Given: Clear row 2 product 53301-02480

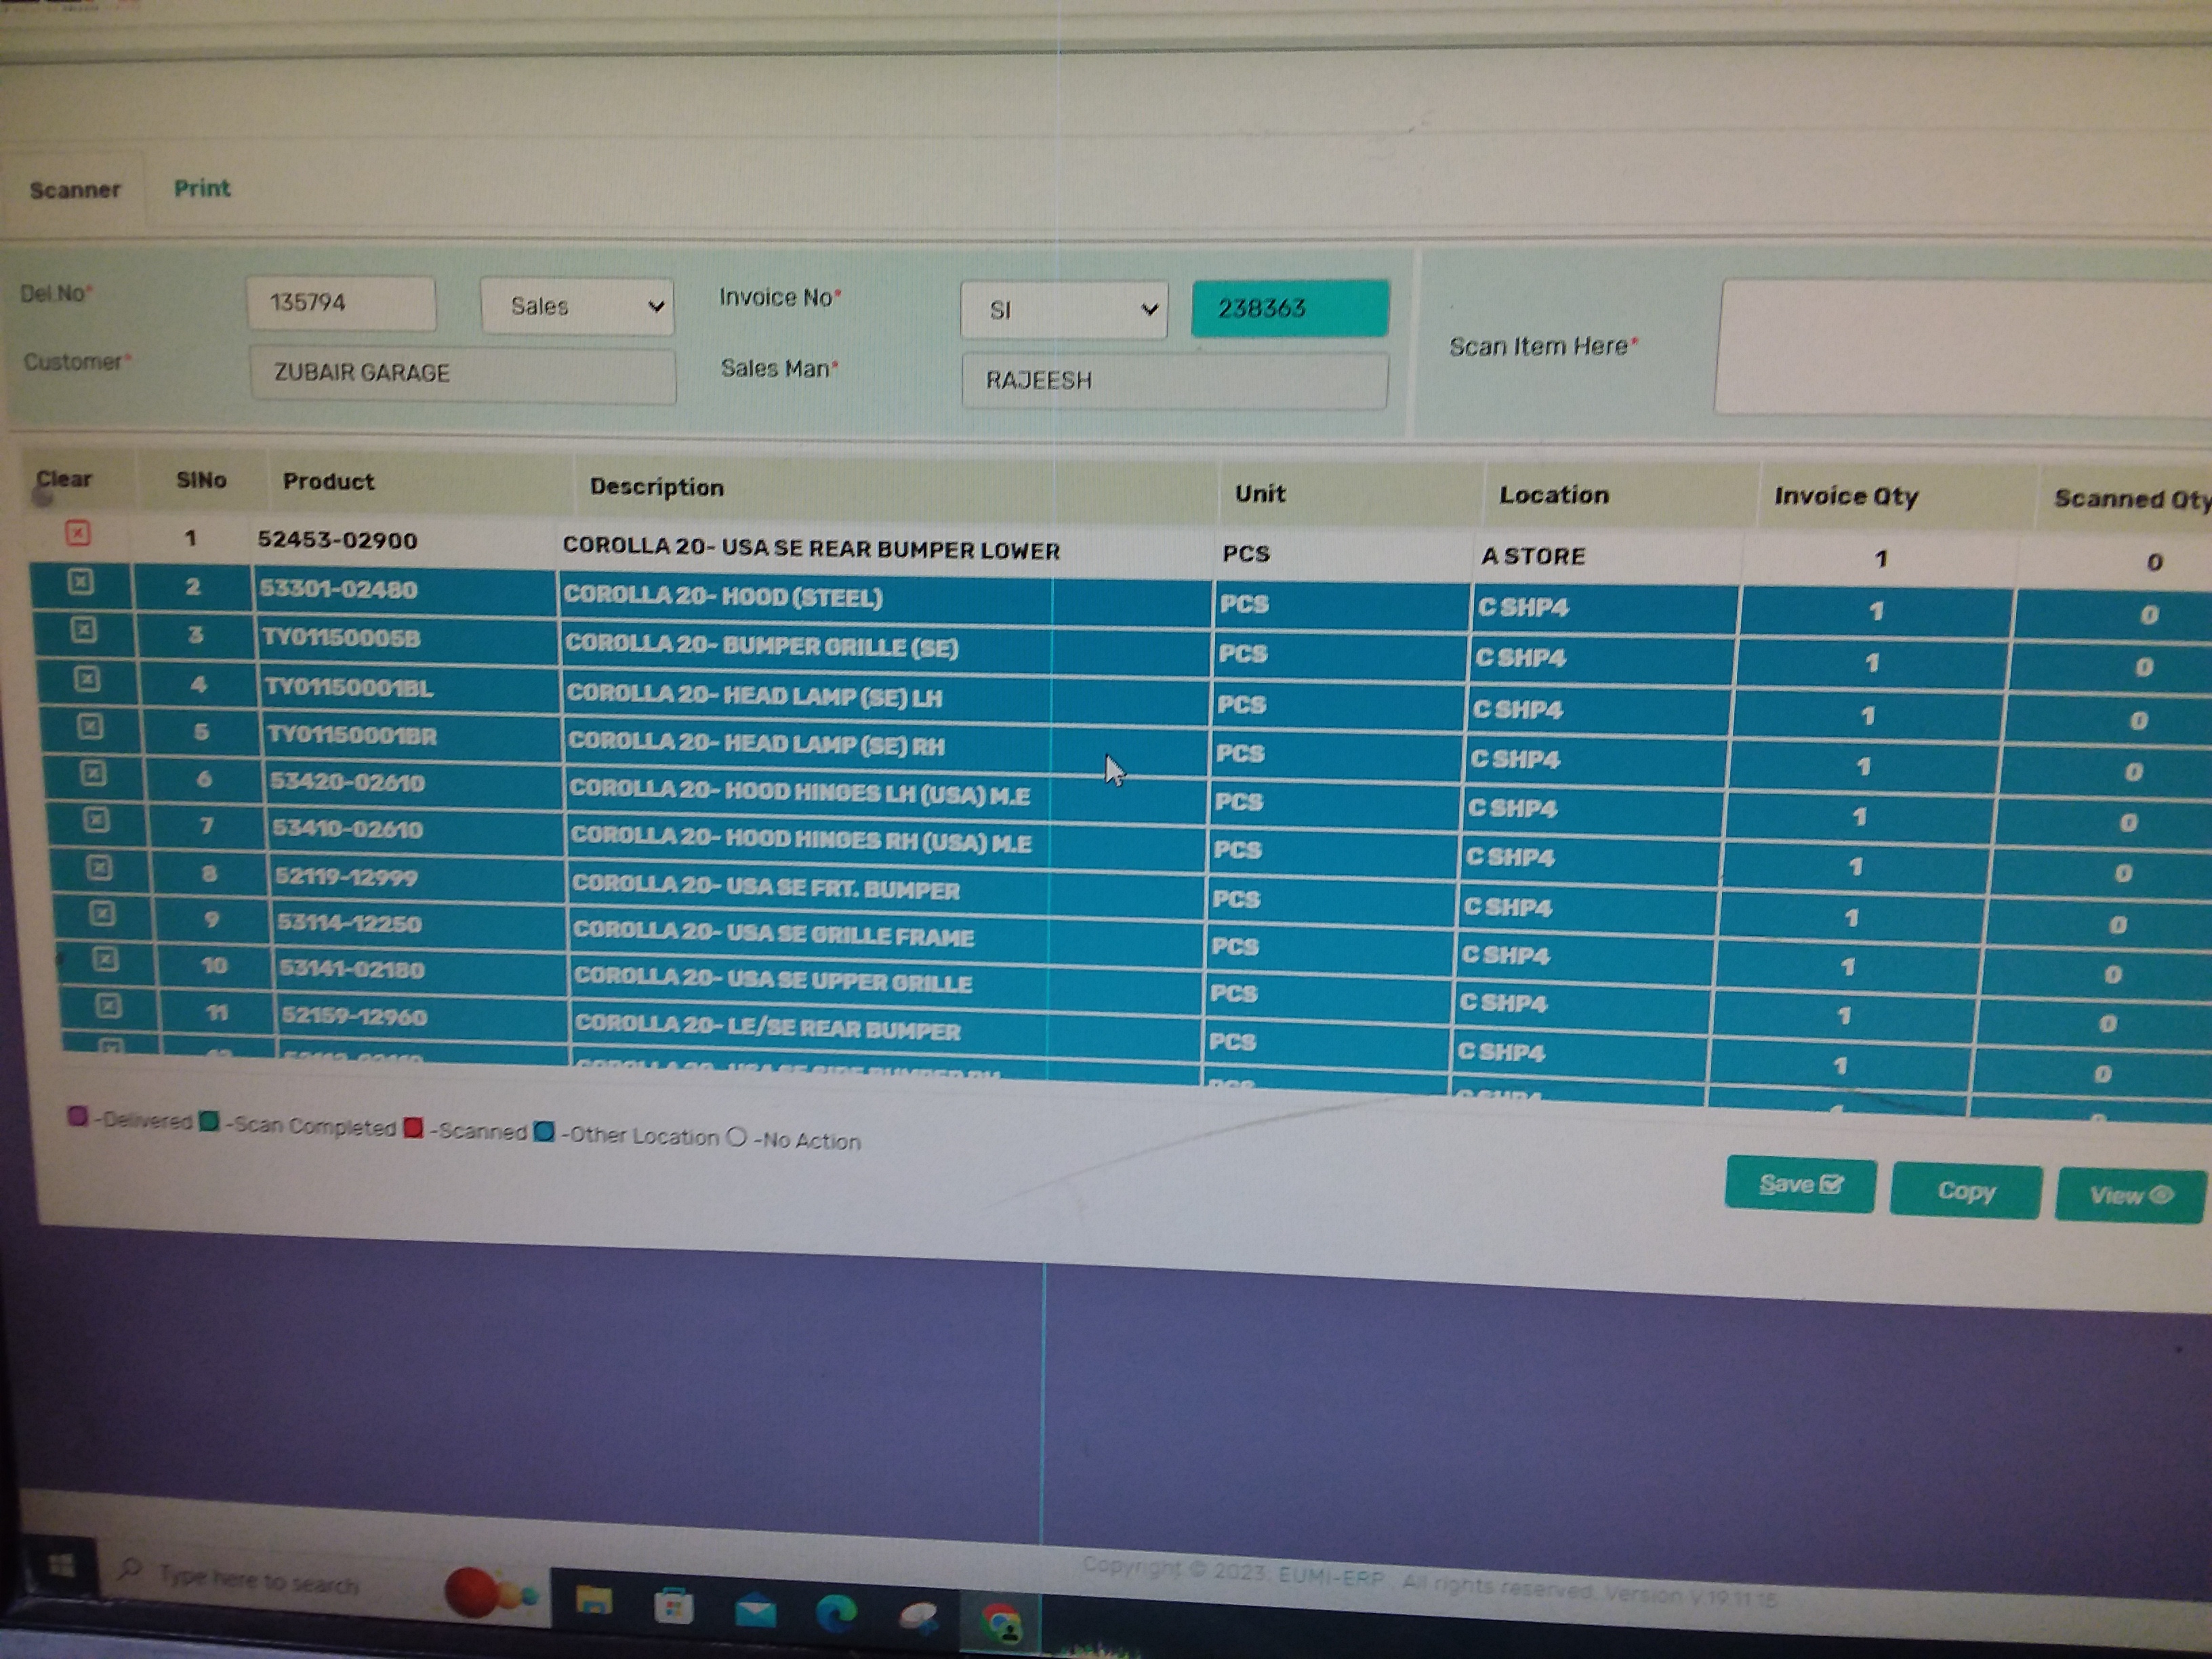Looking at the screenshot, I should 81,582.
